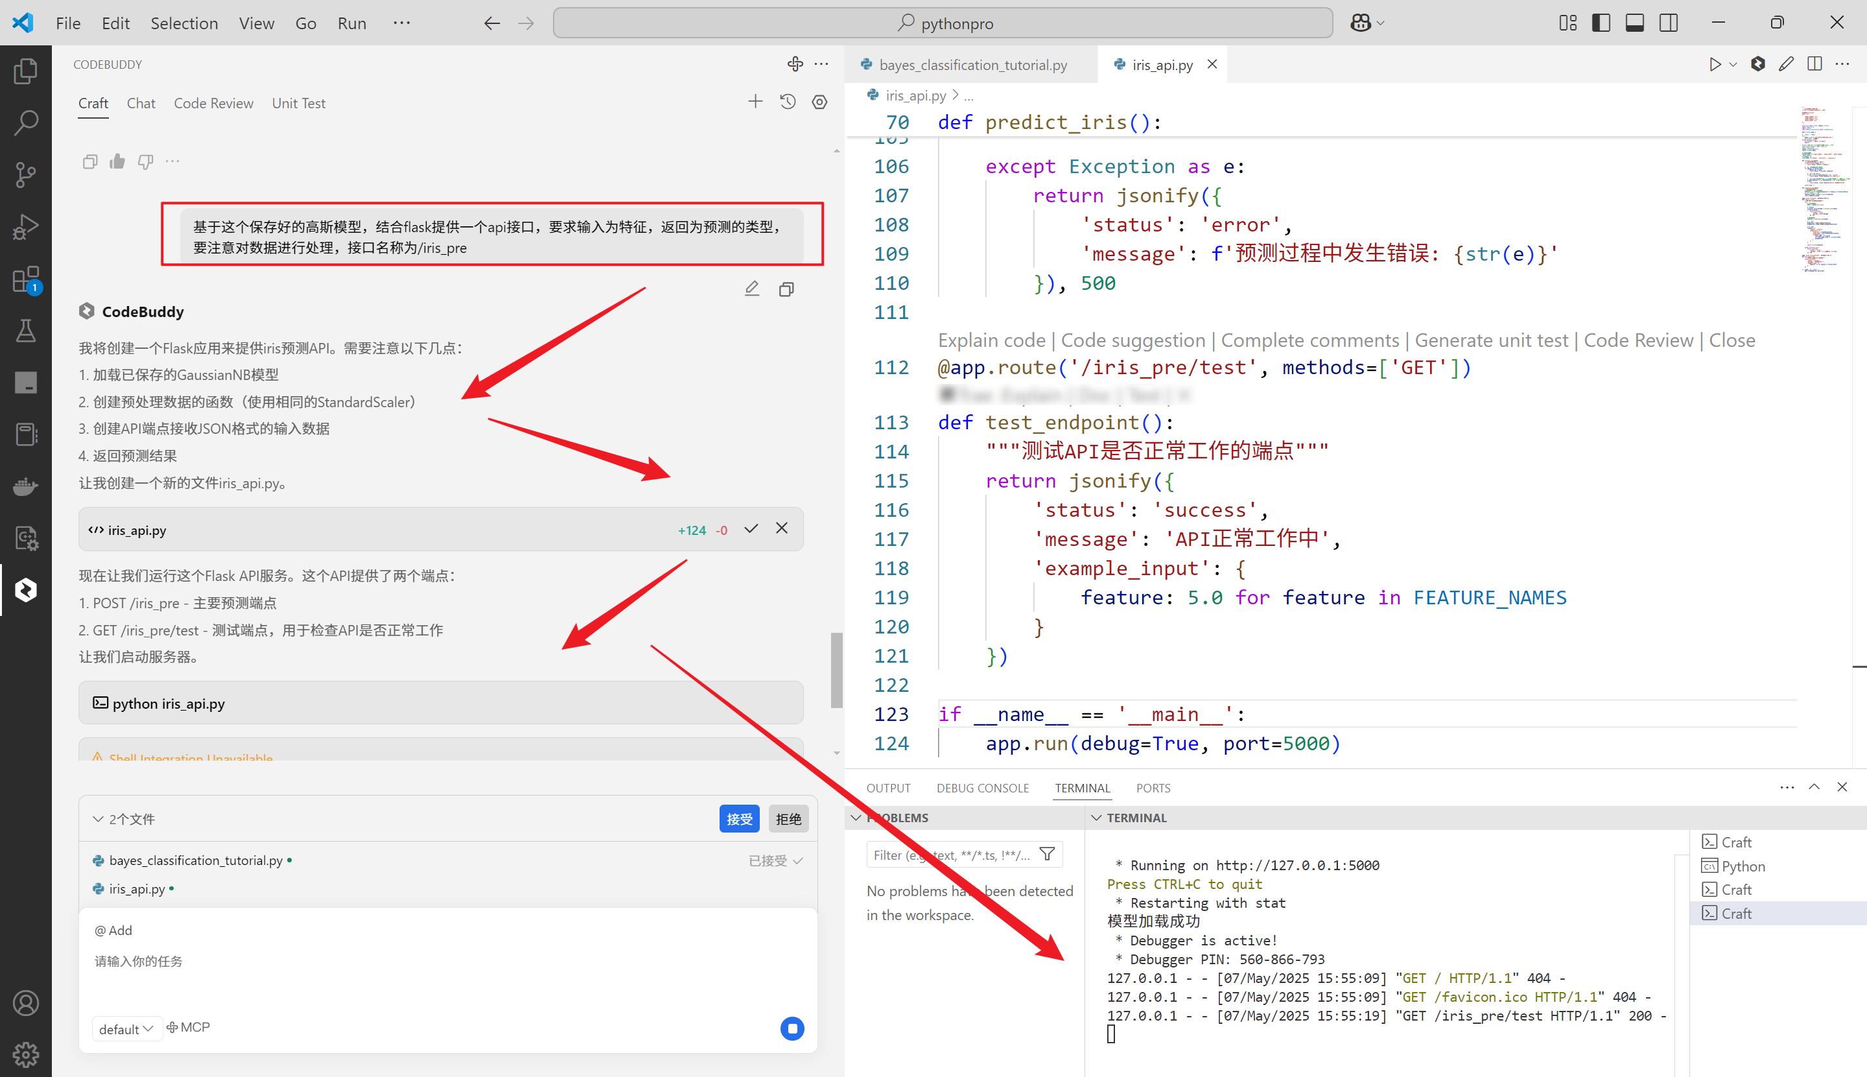Viewport: 1867px width, 1077px height.
Task: Open CodeBuddy chat history
Action: click(788, 102)
